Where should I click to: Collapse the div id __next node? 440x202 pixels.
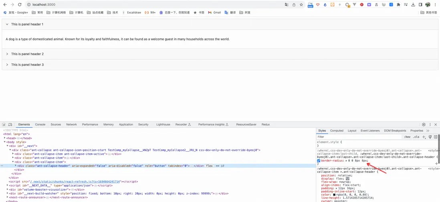(x=7, y=146)
